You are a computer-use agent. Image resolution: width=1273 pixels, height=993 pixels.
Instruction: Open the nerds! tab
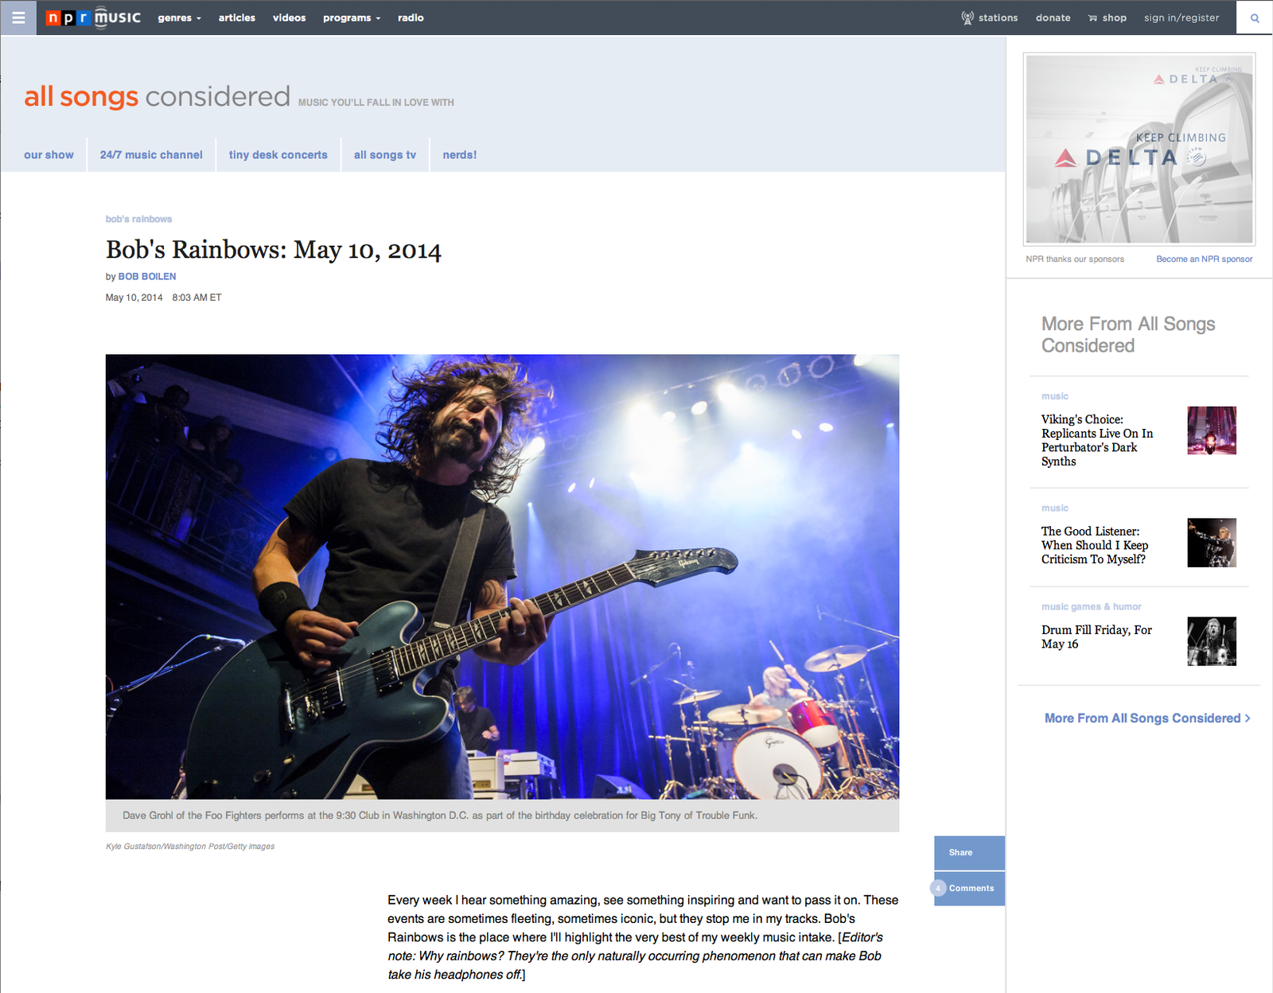(x=459, y=155)
